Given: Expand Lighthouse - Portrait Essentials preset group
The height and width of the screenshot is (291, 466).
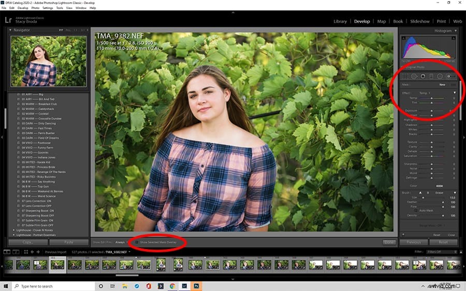Looking at the screenshot, I should 13,235.
